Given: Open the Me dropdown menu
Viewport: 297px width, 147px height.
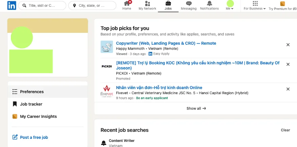Looking at the screenshot, I should point(230,9).
